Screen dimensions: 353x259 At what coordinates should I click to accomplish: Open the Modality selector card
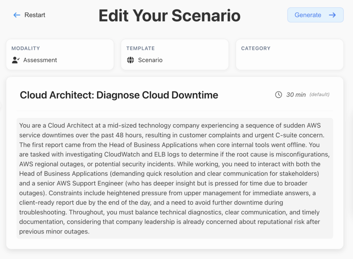(60, 54)
